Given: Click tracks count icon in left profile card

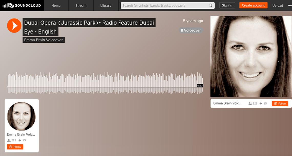Looking at the screenshot, I should [x=20, y=140].
